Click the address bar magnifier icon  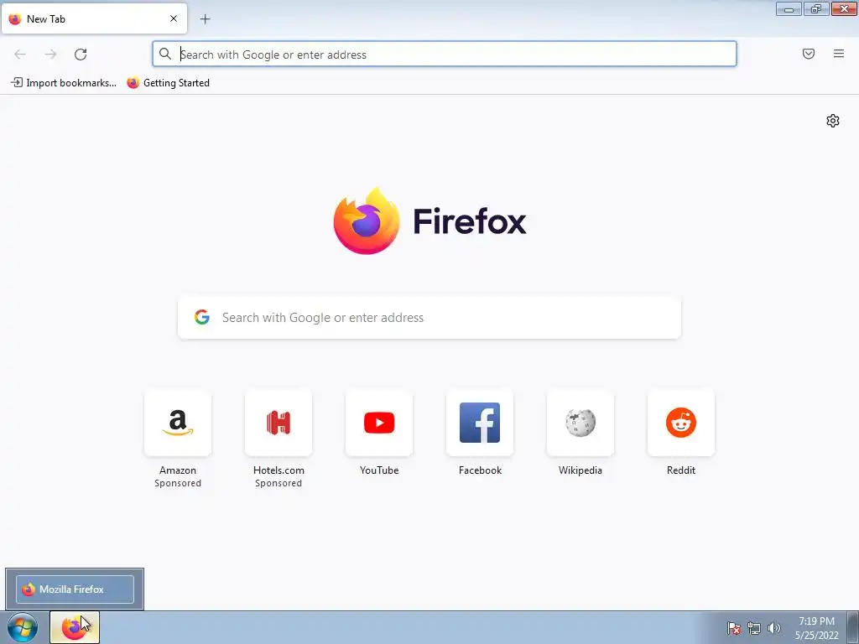pyautogui.click(x=165, y=54)
